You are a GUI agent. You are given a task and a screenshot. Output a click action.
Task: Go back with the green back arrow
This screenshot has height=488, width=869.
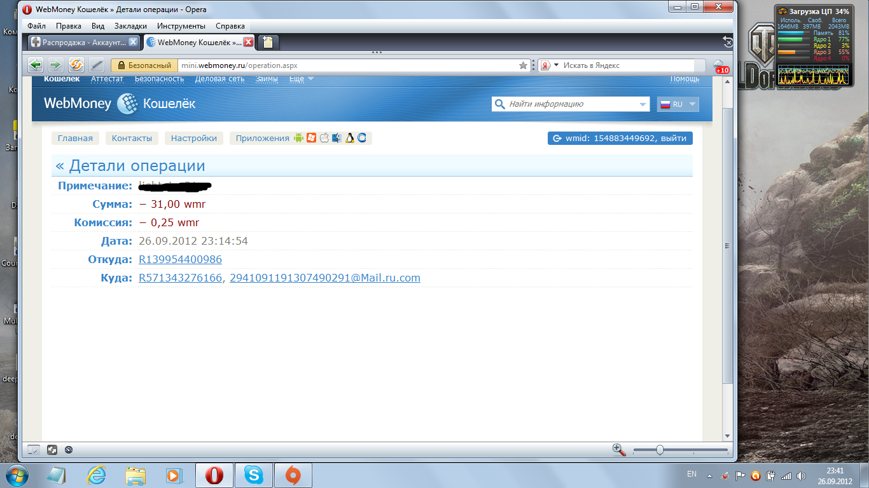pos(36,65)
